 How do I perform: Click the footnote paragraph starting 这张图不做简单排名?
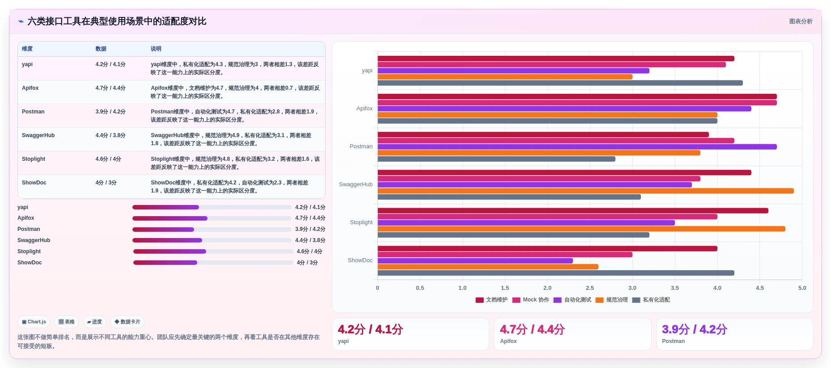169,342
